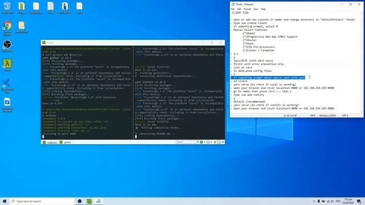Click 'ESLint with error prevention only' line
Viewport: 365px width, 205px height.
pos(258,64)
